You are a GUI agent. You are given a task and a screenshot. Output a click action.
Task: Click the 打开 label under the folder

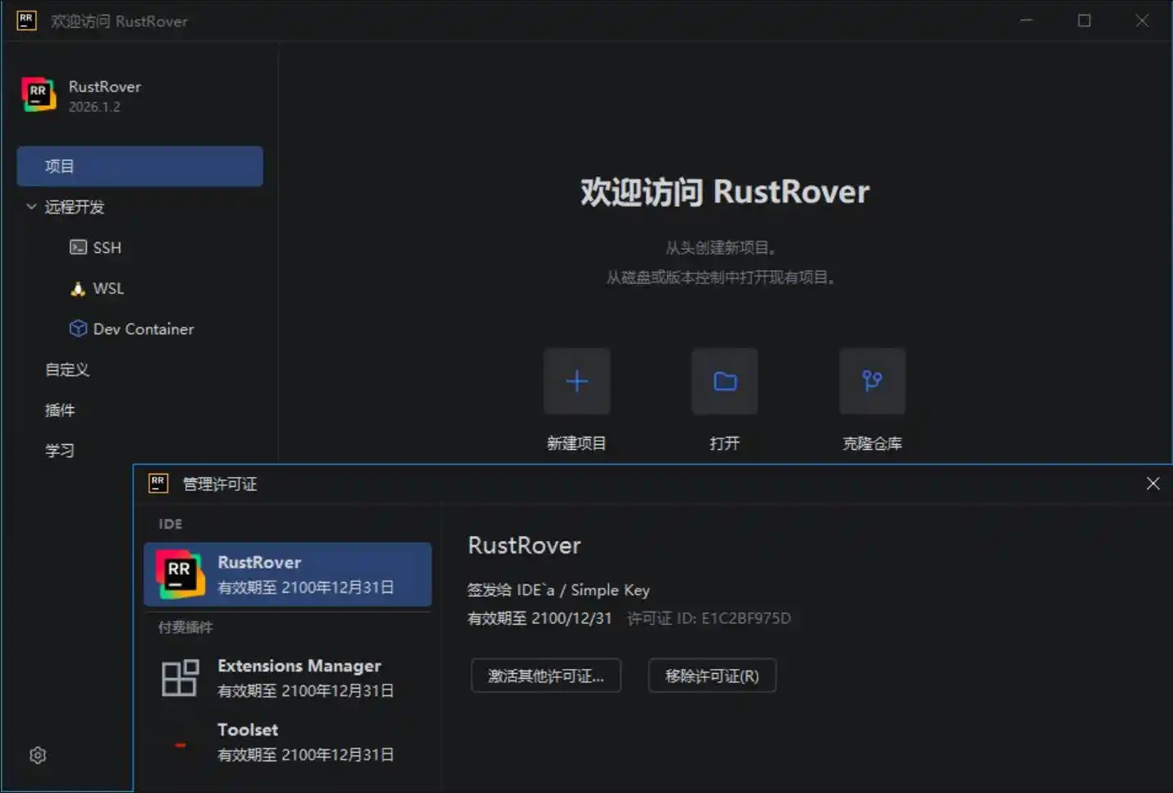point(724,443)
